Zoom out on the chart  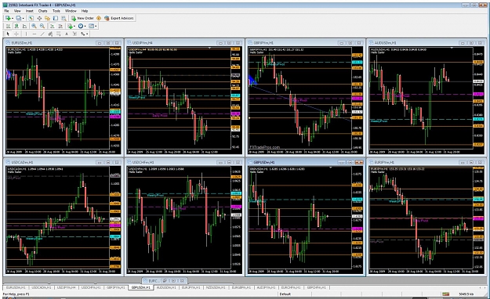click(42, 26)
